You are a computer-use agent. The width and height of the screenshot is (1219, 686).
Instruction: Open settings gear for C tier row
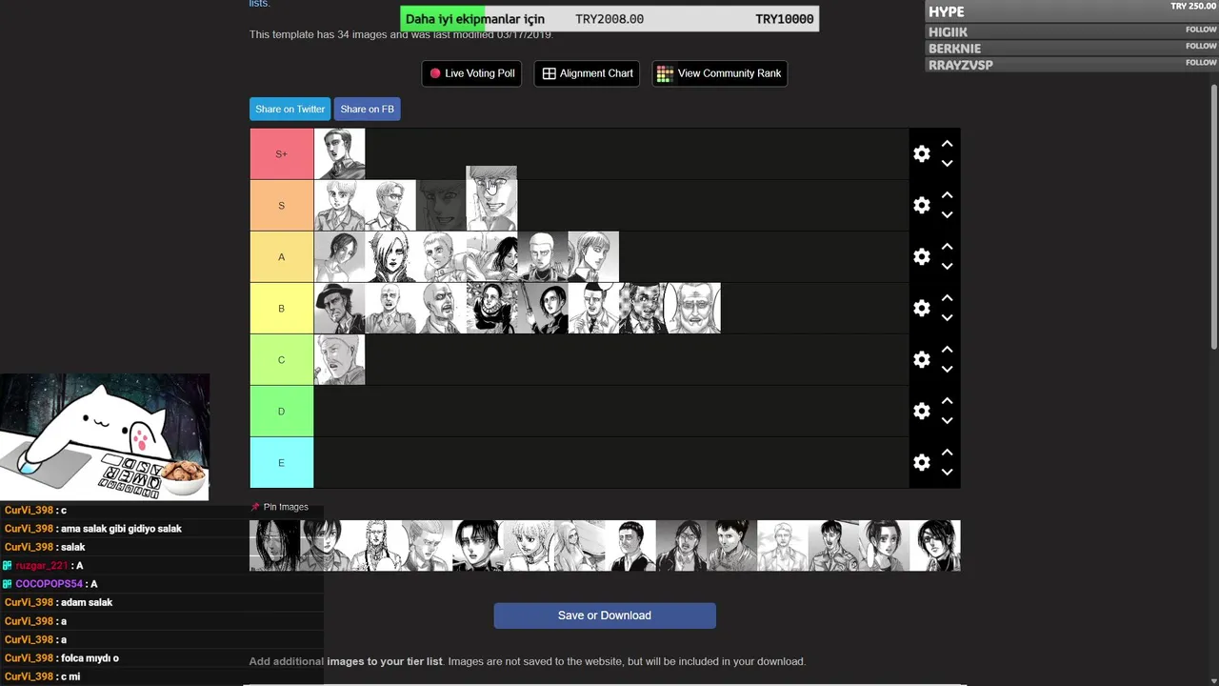pos(921,359)
